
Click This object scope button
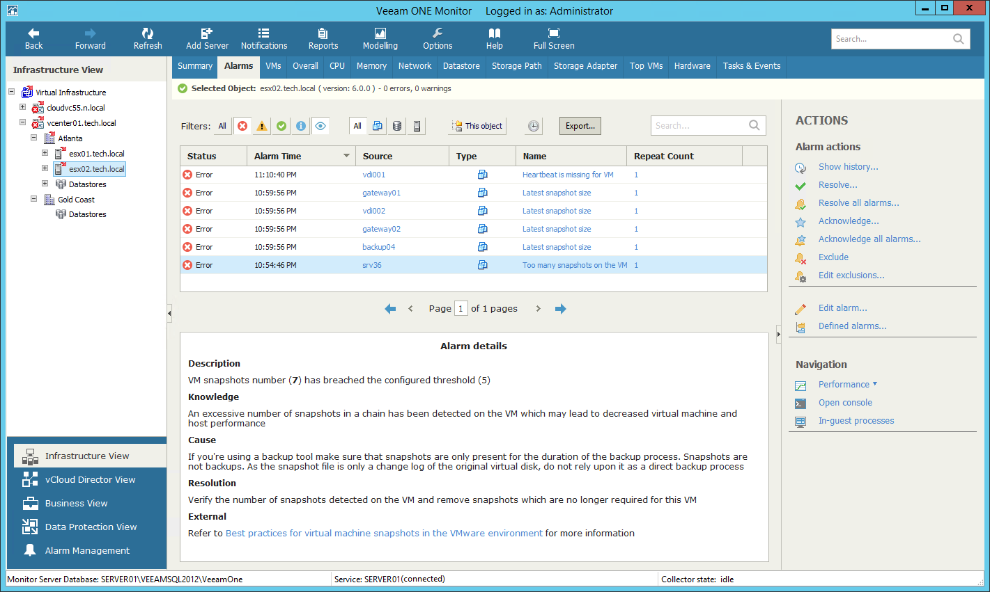[x=477, y=126]
